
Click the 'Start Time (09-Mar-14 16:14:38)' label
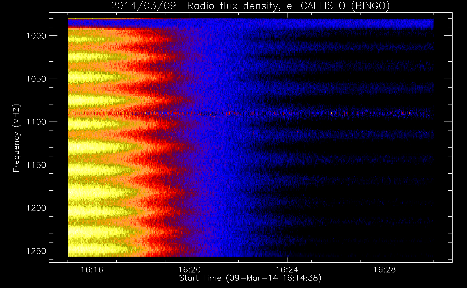(250, 278)
